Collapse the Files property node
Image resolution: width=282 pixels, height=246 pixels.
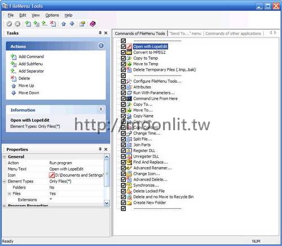pyautogui.click(x=10, y=194)
